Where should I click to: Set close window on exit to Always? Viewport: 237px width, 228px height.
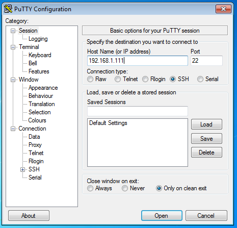[90, 188]
